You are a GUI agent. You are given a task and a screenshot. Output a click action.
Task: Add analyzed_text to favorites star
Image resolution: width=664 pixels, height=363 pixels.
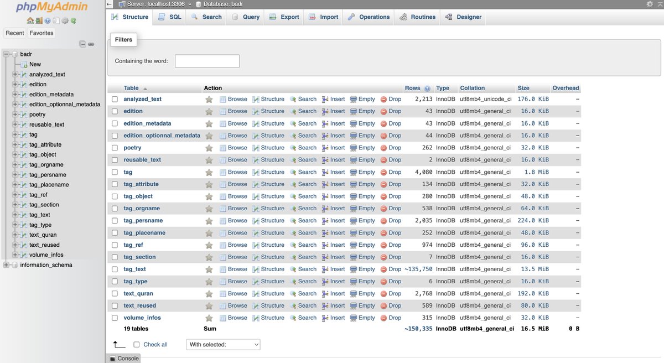pos(209,100)
